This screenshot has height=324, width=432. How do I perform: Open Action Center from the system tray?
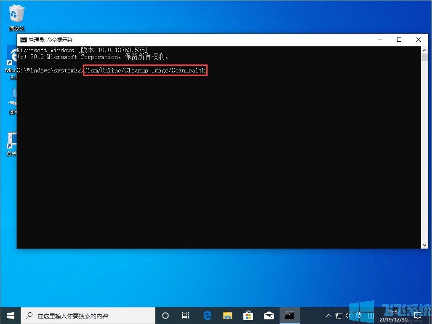pyautogui.click(x=417, y=315)
